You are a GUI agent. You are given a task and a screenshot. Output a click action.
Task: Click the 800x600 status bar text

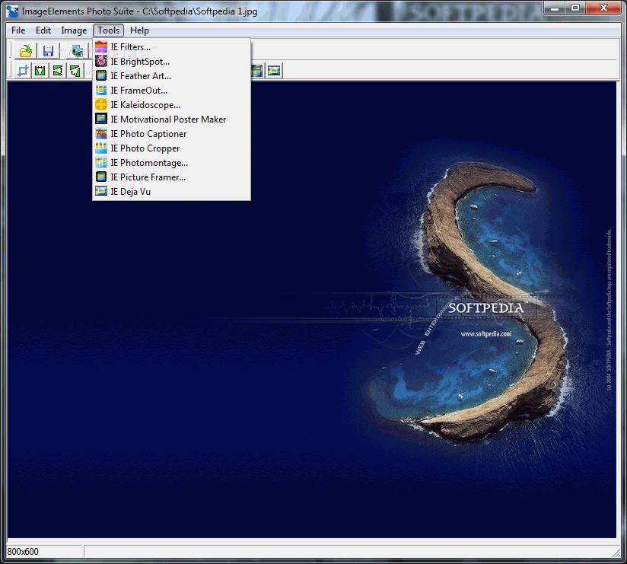pos(23,552)
